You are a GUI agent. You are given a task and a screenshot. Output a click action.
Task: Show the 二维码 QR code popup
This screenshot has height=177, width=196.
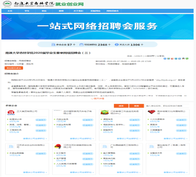(x=149, y=56)
